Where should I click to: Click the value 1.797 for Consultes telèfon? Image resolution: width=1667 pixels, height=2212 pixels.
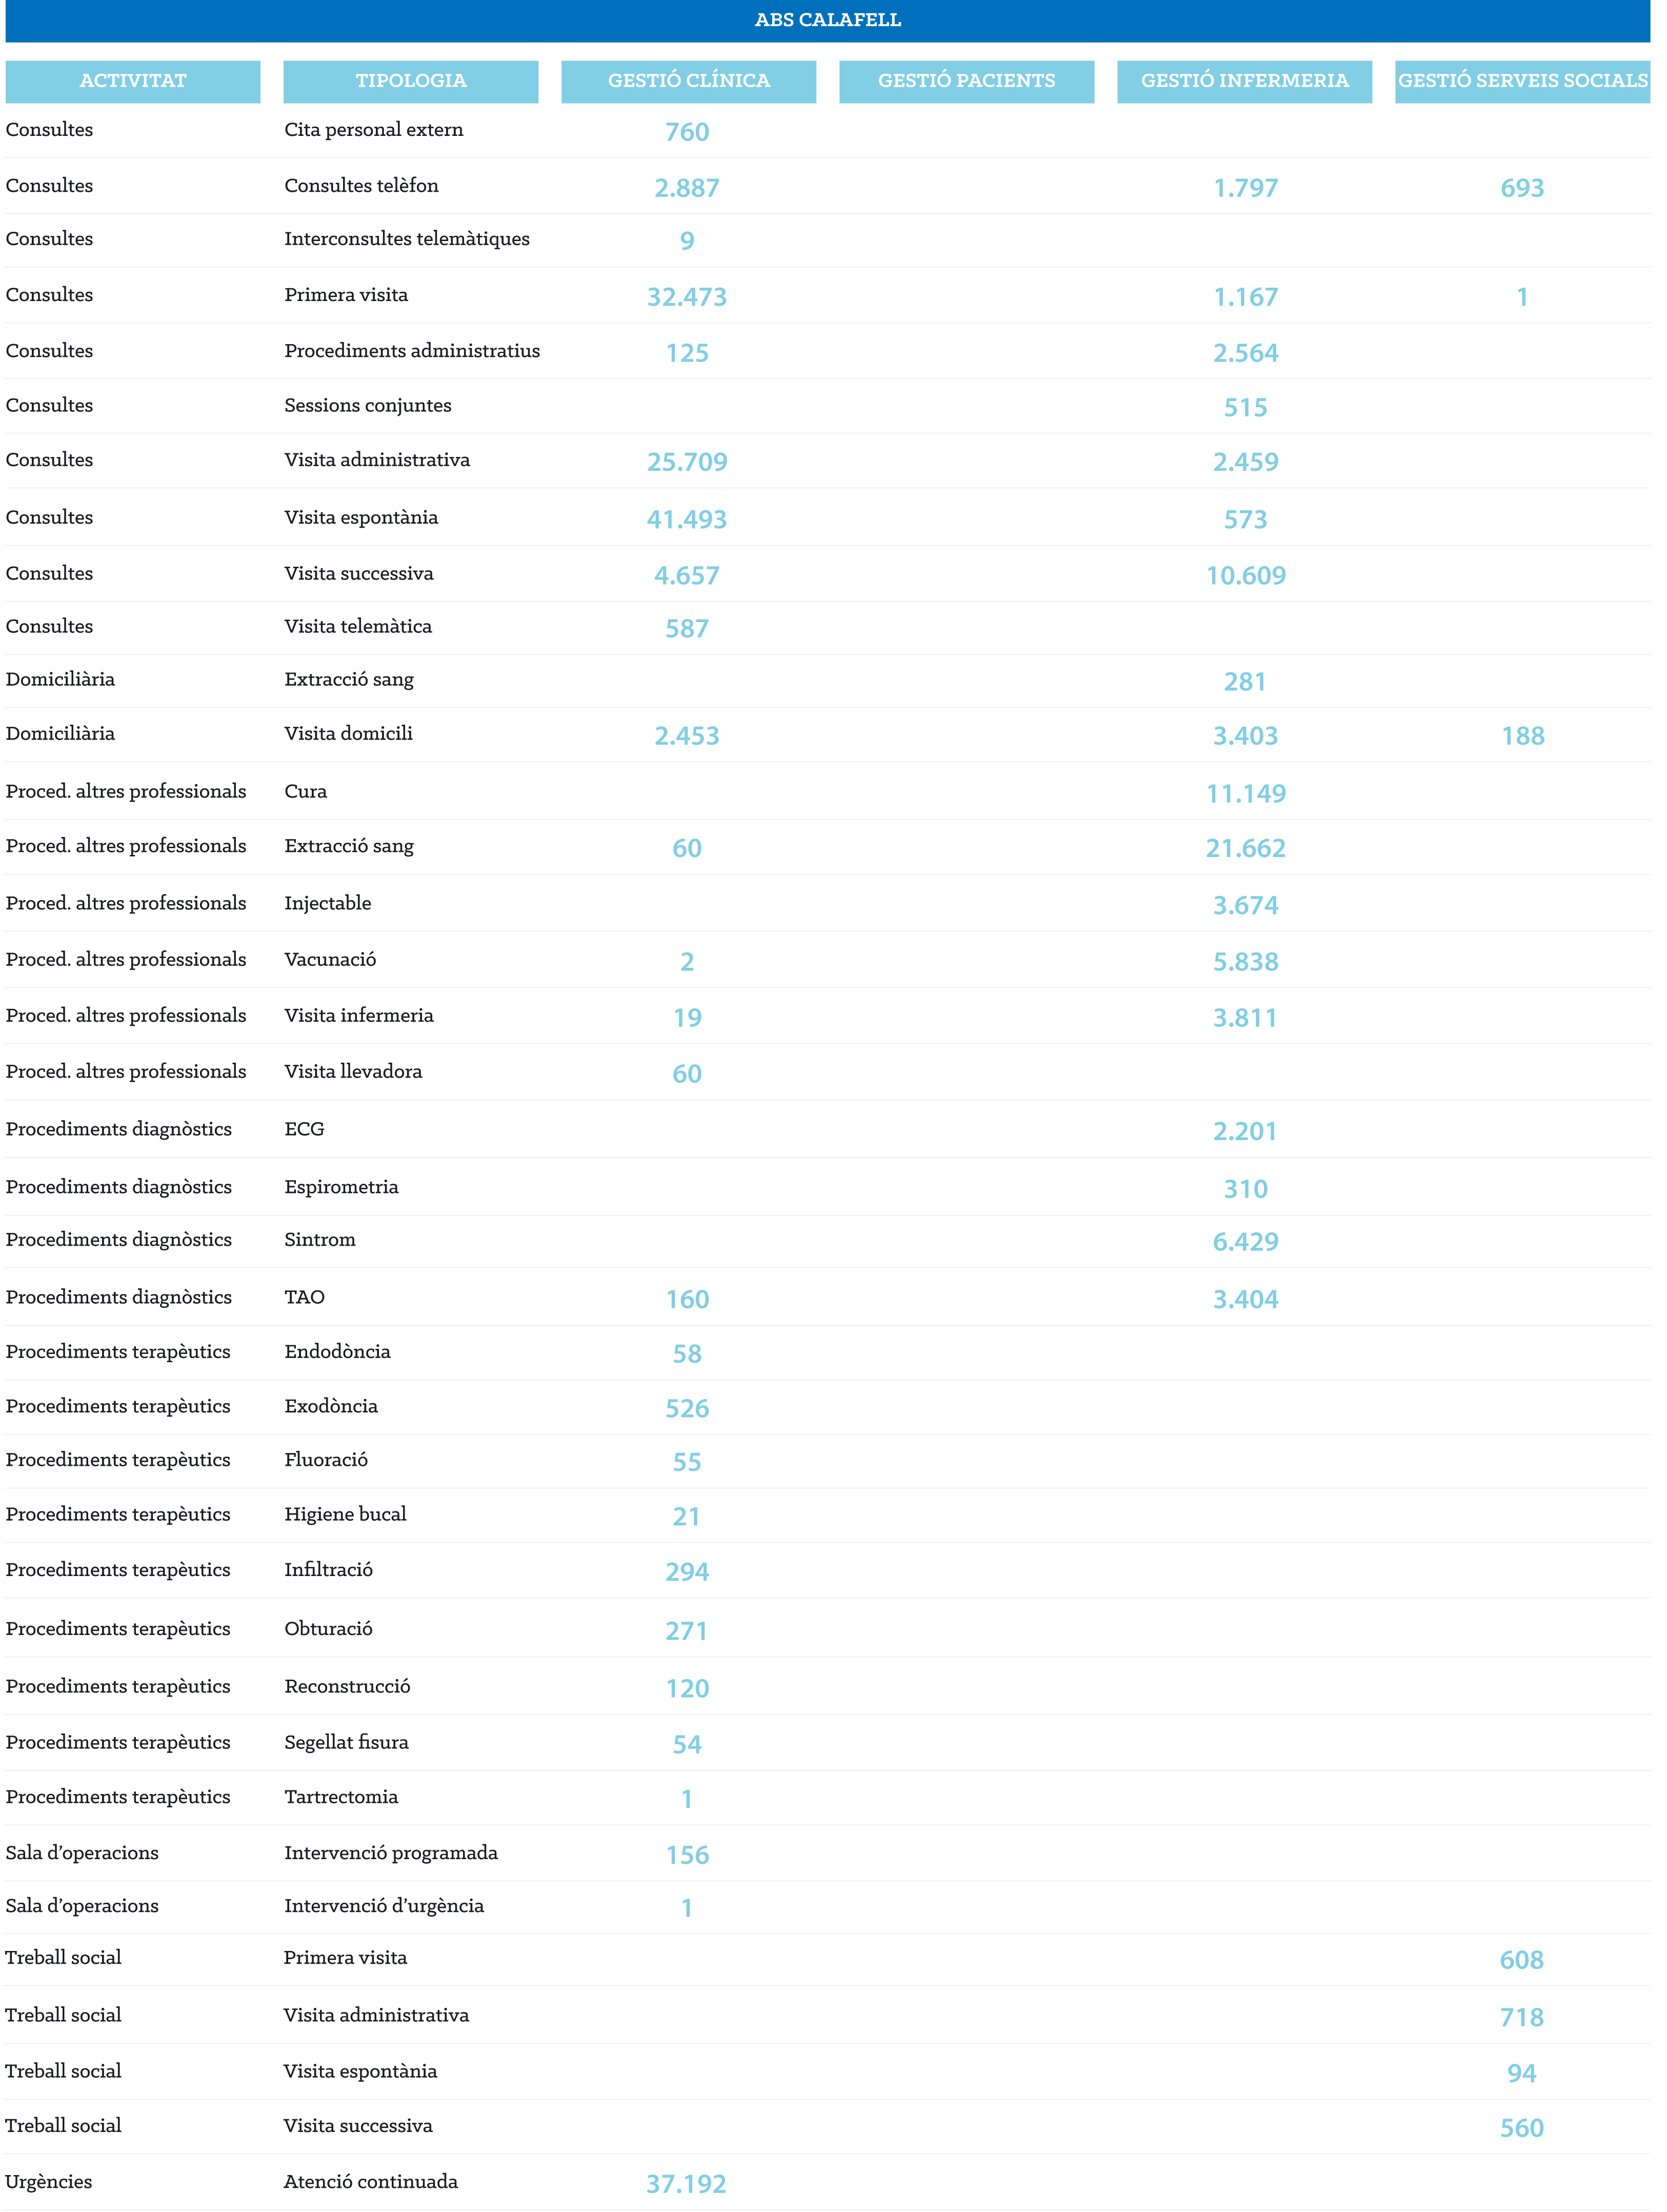pyautogui.click(x=1246, y=188)
